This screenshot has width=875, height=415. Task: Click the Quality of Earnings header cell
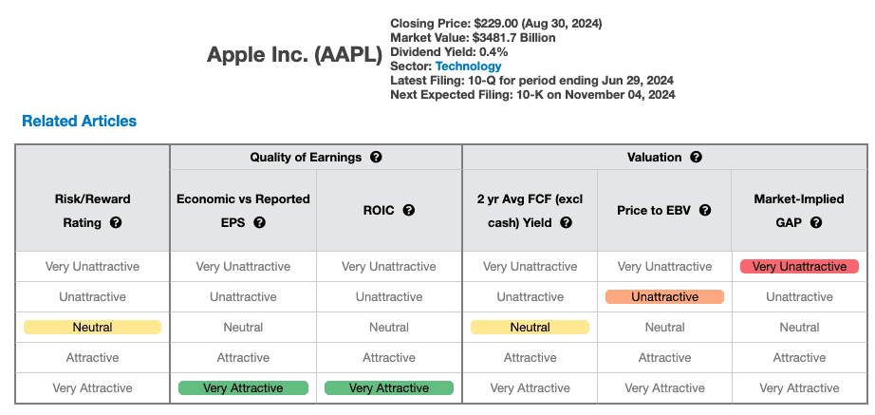coord(316,157)
